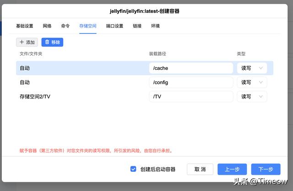Select the 存储空间 tab
Screen dimensions: 293x191
[x=88, y=26]
